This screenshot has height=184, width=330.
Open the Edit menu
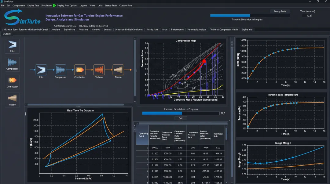pyautogui.click(x=9, y=5)
